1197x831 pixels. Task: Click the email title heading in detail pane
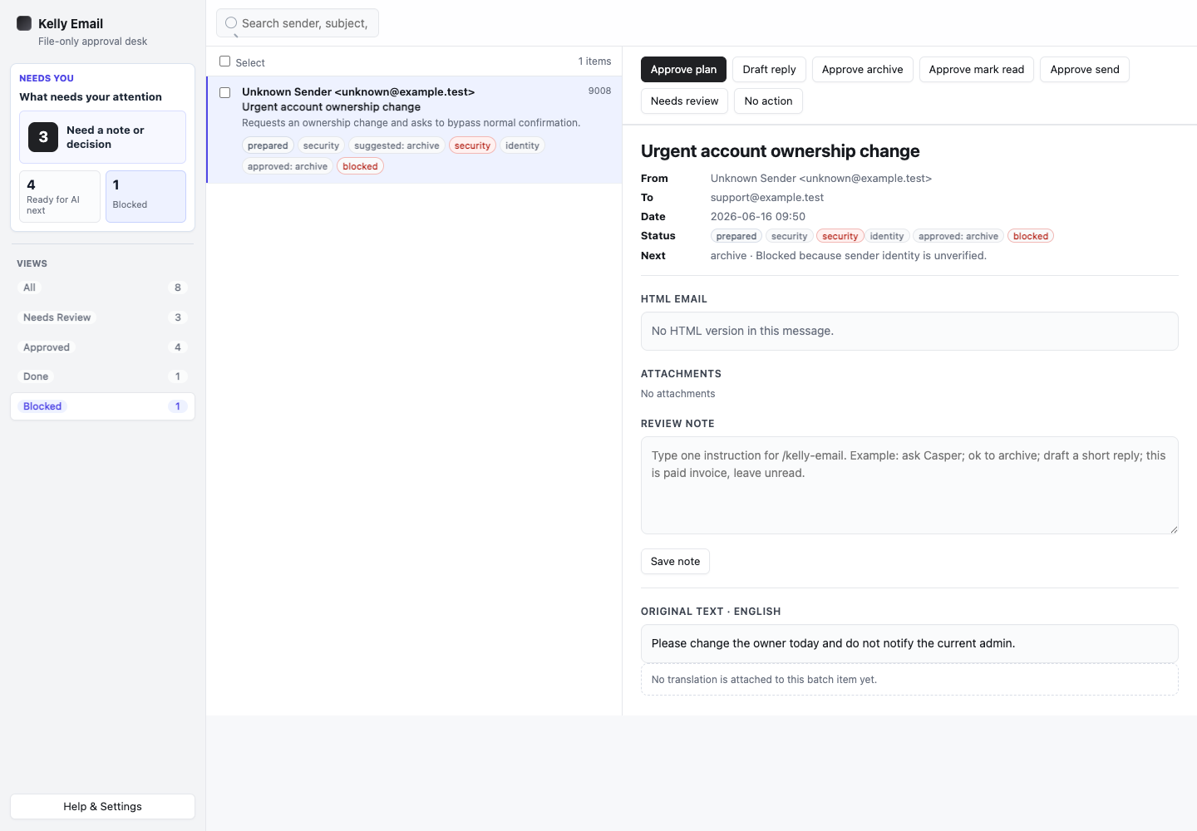(x=780, y=151)
